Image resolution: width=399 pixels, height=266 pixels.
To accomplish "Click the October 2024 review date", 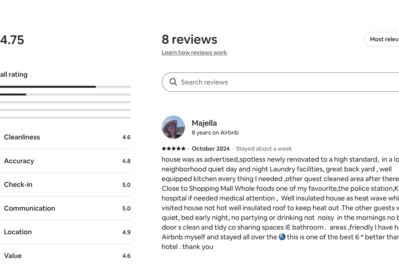I will point(211,149).
